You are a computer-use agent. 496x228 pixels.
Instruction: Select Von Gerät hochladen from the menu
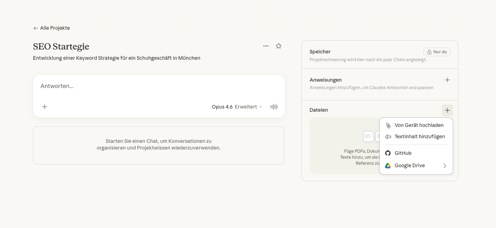pyautogui.click(x=419, y=125)
